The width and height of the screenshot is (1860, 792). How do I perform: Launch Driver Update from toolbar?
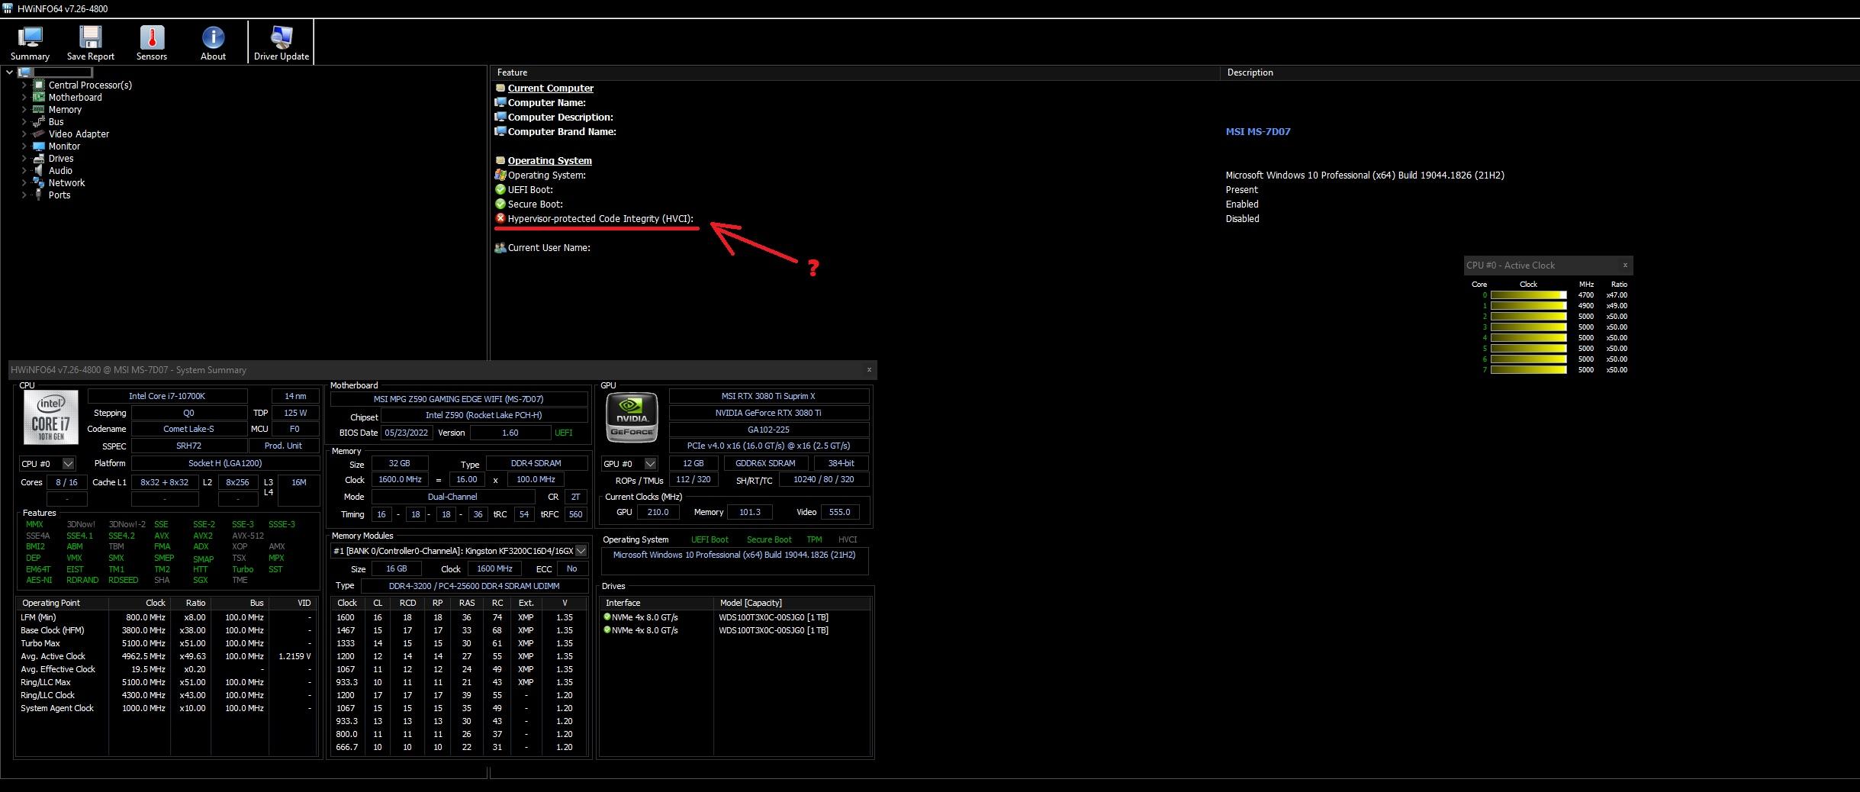[281, 43]
